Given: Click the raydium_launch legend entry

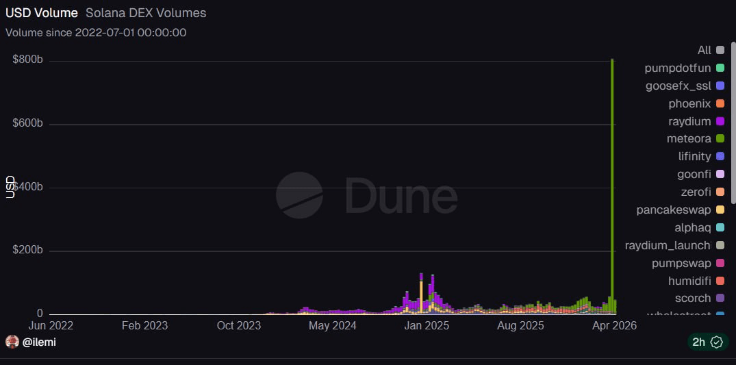Looking at the screenshot, I should point(668,245).
